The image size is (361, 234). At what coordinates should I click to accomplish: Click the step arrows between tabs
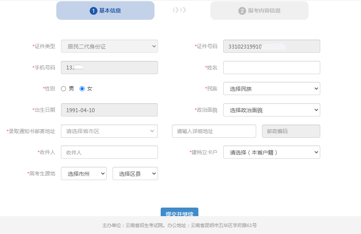tap(179, 10)
